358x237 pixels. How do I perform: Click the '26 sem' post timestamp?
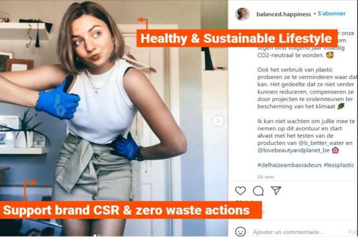[x=265, y=177]
